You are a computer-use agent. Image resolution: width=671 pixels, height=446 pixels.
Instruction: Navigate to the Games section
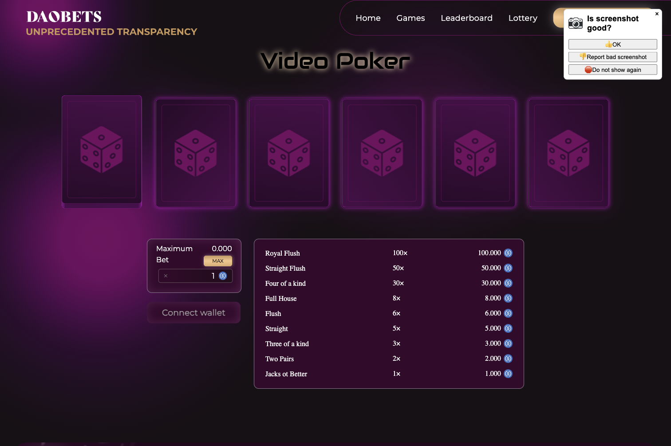click(410, 18)
